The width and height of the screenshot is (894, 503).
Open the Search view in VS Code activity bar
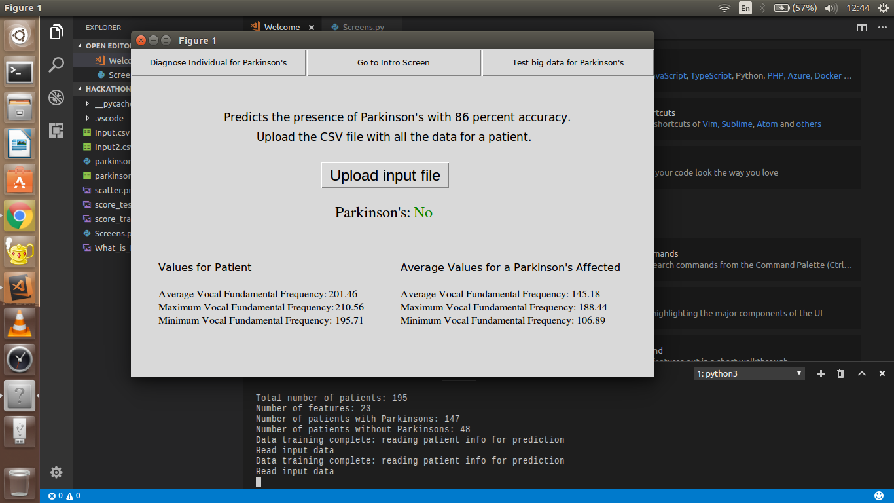pyautogui.click(x=56, y=65)
